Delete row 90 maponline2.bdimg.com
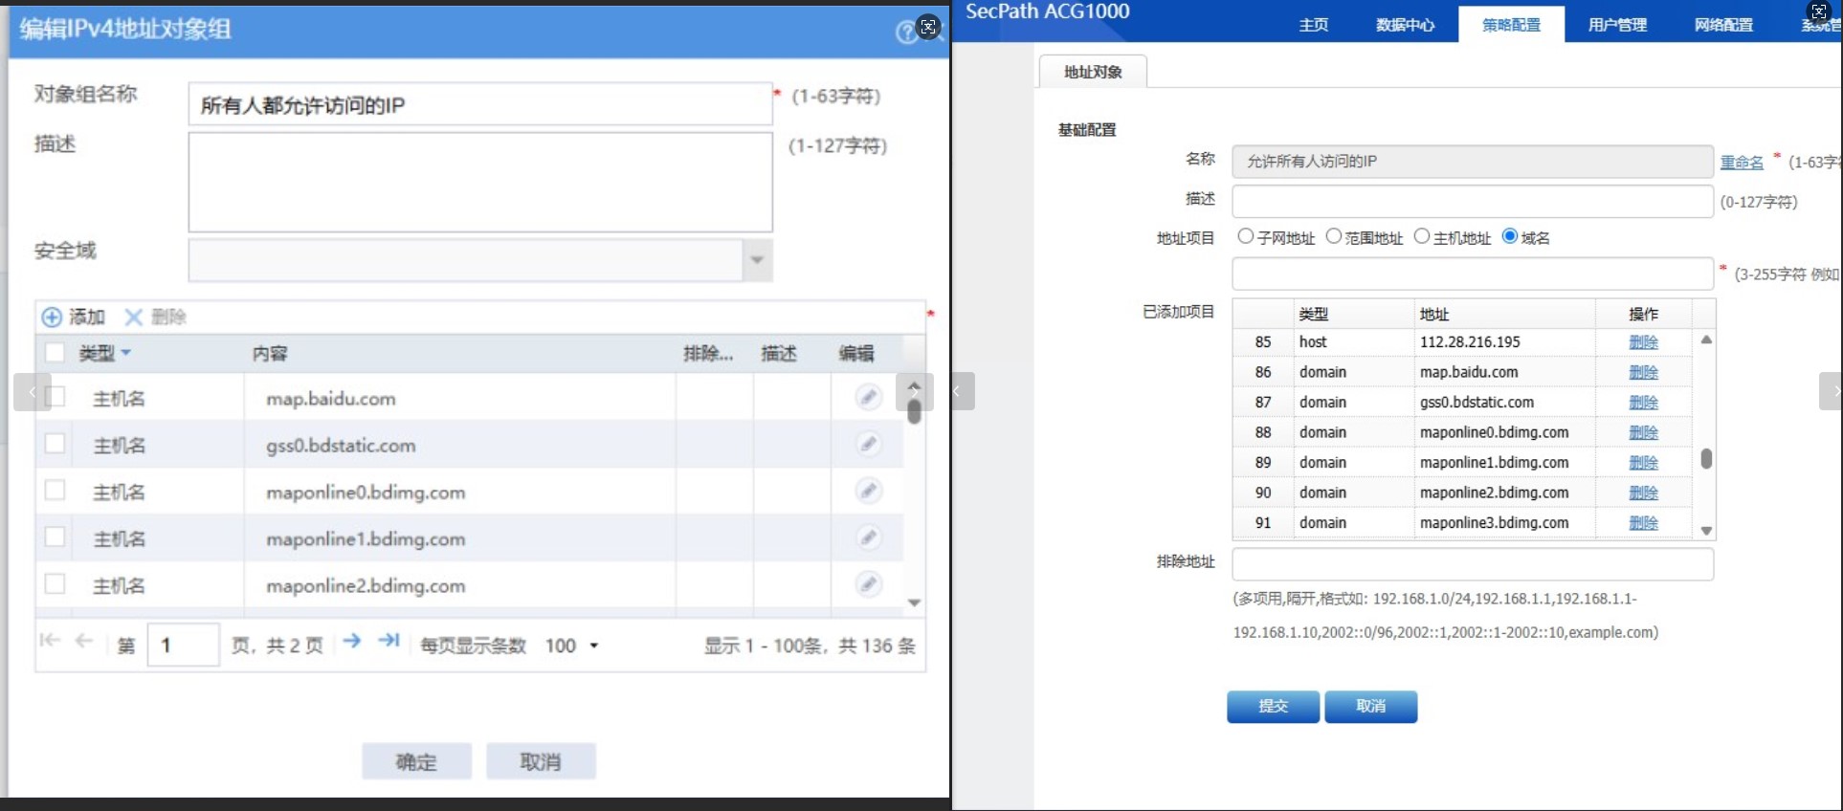The width and height of the screenshot is (1843, 811). coord(1643,493)
